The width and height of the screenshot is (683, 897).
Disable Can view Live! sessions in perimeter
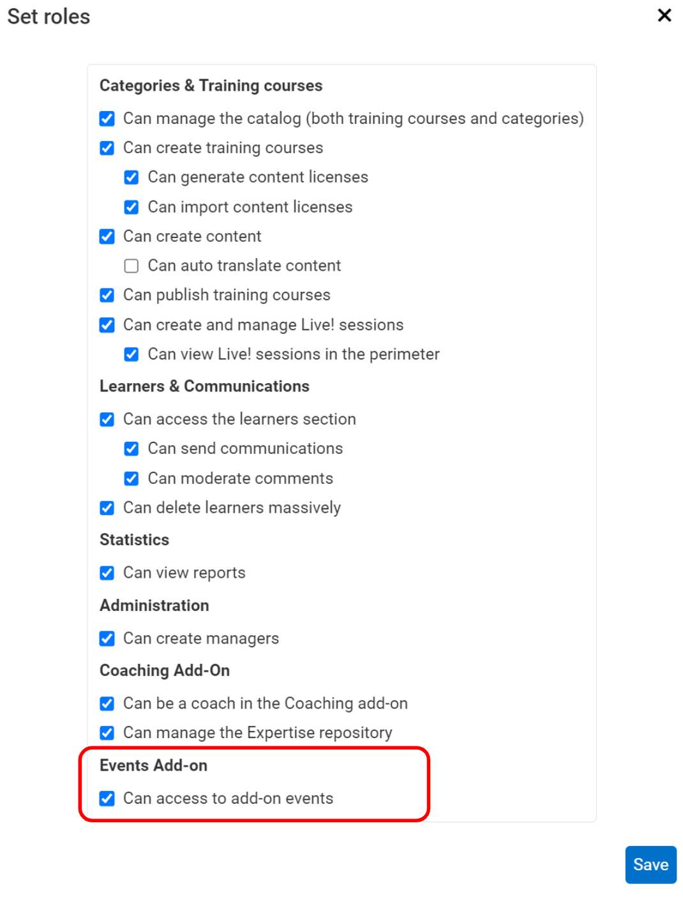131,354
